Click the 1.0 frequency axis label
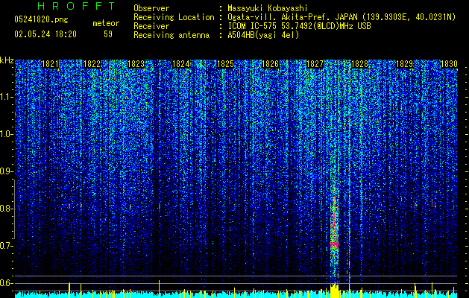 tap(7, 134)
